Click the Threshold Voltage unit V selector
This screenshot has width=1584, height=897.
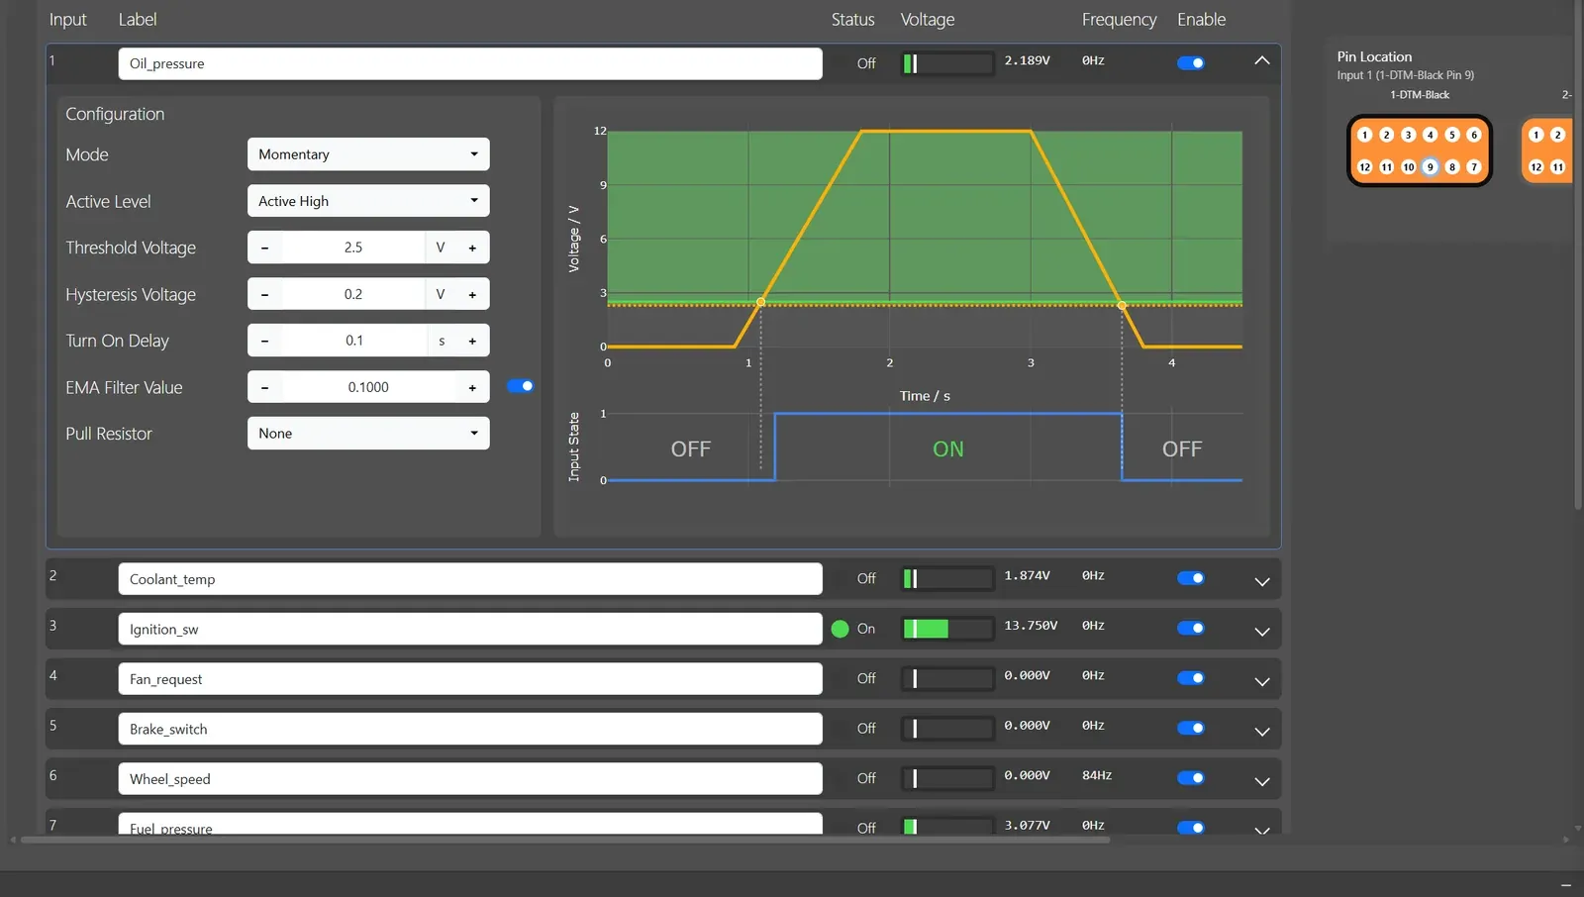(441, 248)
